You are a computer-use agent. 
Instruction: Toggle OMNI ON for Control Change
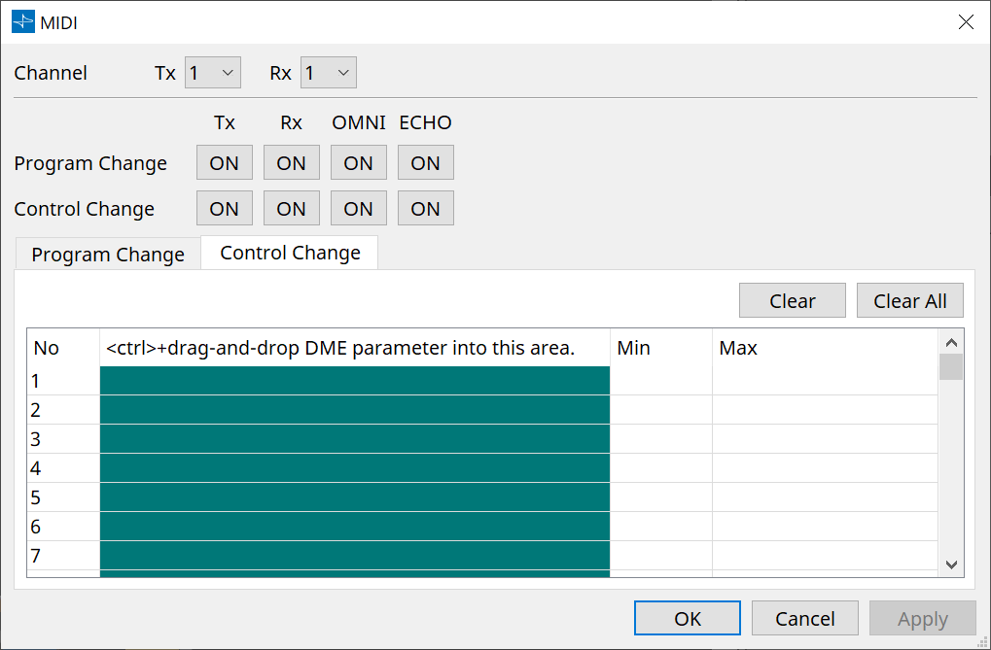[x=358, y=207]
